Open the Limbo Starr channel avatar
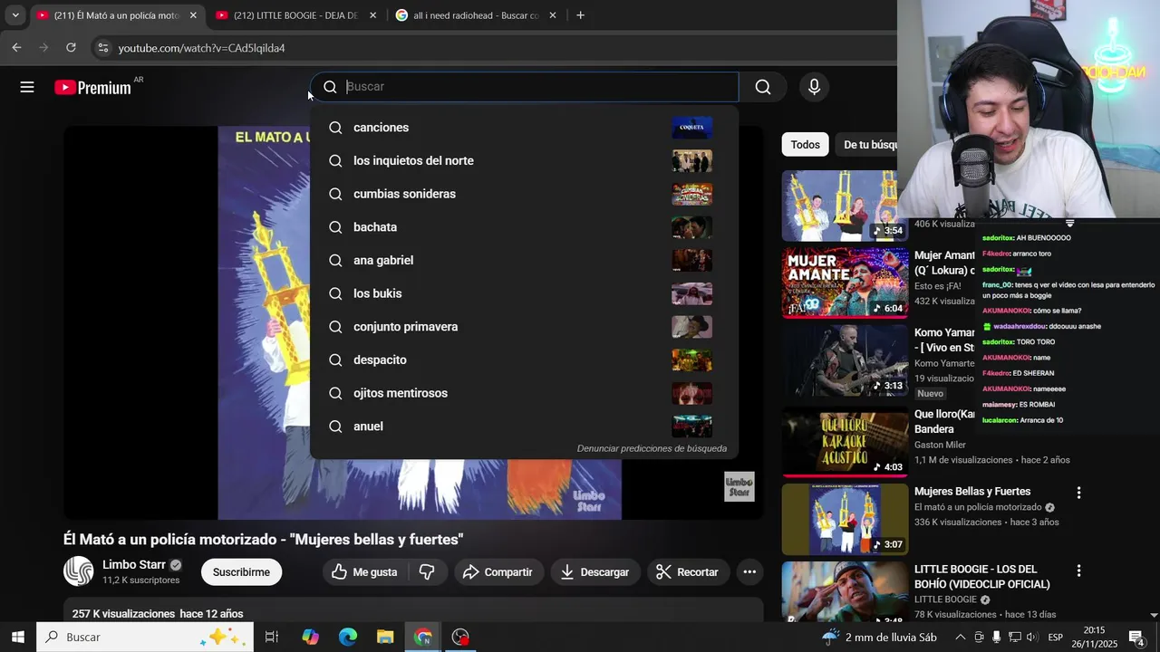The width and height of the screenshot is (1160, 652). click(x=78, y=571)
